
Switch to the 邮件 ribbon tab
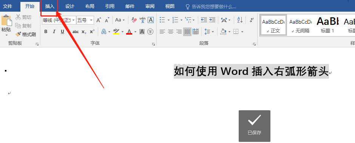130,6
